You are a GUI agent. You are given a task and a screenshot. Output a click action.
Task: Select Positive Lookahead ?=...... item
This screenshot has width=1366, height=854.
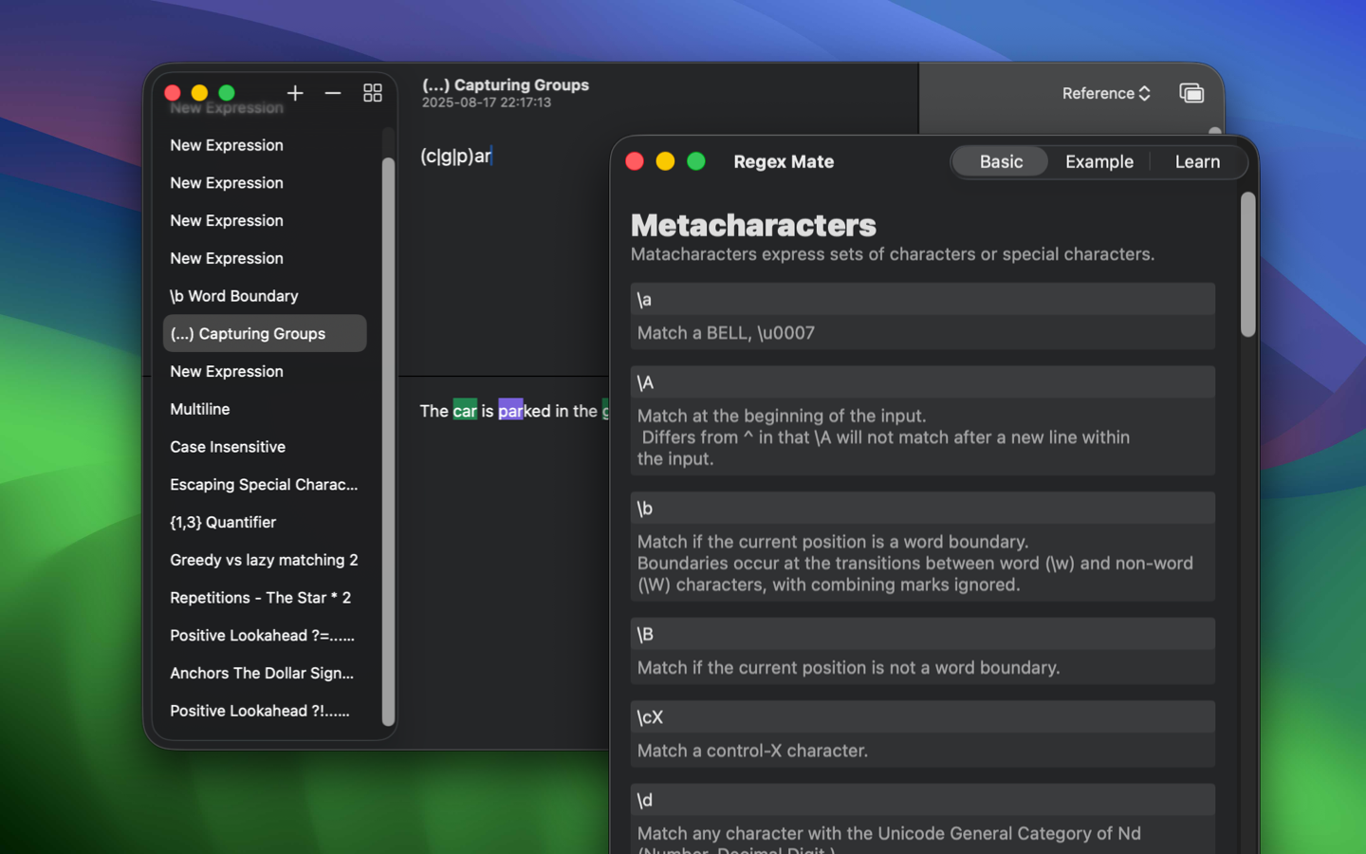click(x=266, y=636)
